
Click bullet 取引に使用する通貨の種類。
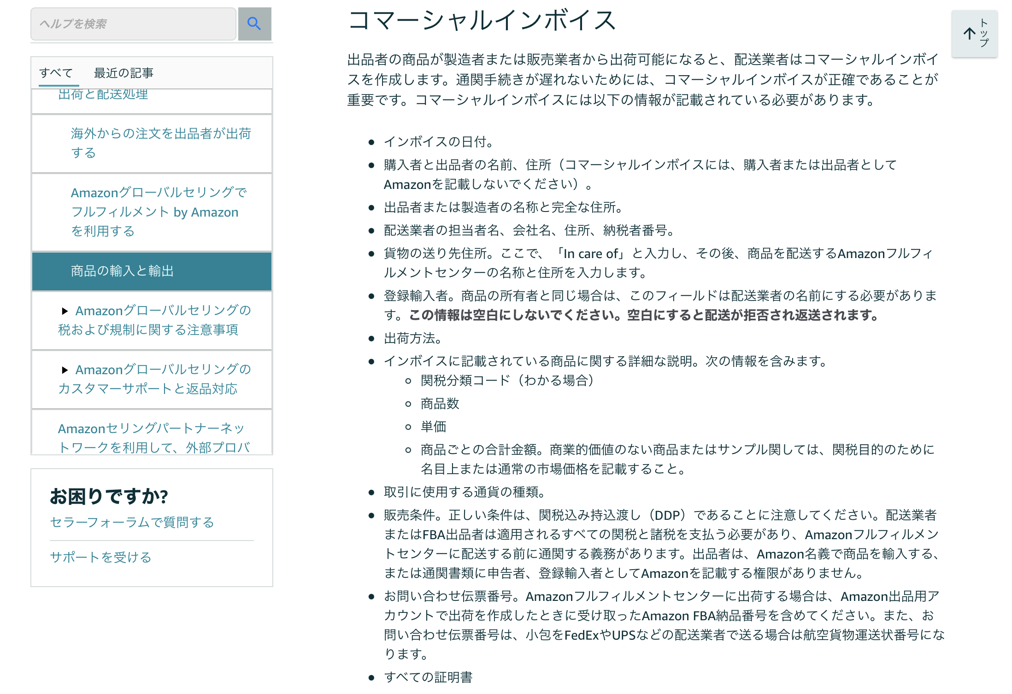click(x=465, y=492)
